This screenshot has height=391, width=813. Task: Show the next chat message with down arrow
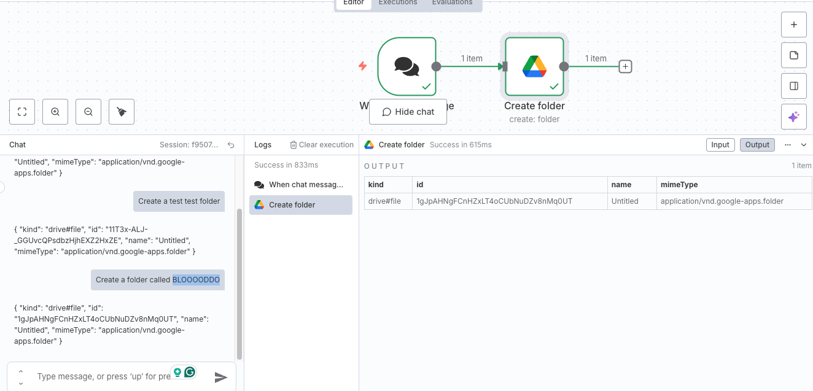20,383
